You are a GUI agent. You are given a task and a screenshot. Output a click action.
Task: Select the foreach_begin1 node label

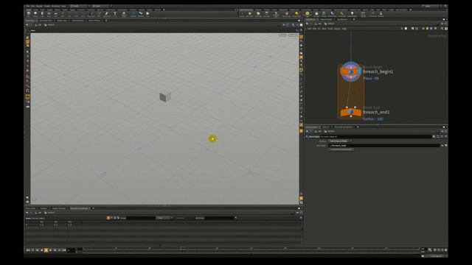[x=378, y=72]
